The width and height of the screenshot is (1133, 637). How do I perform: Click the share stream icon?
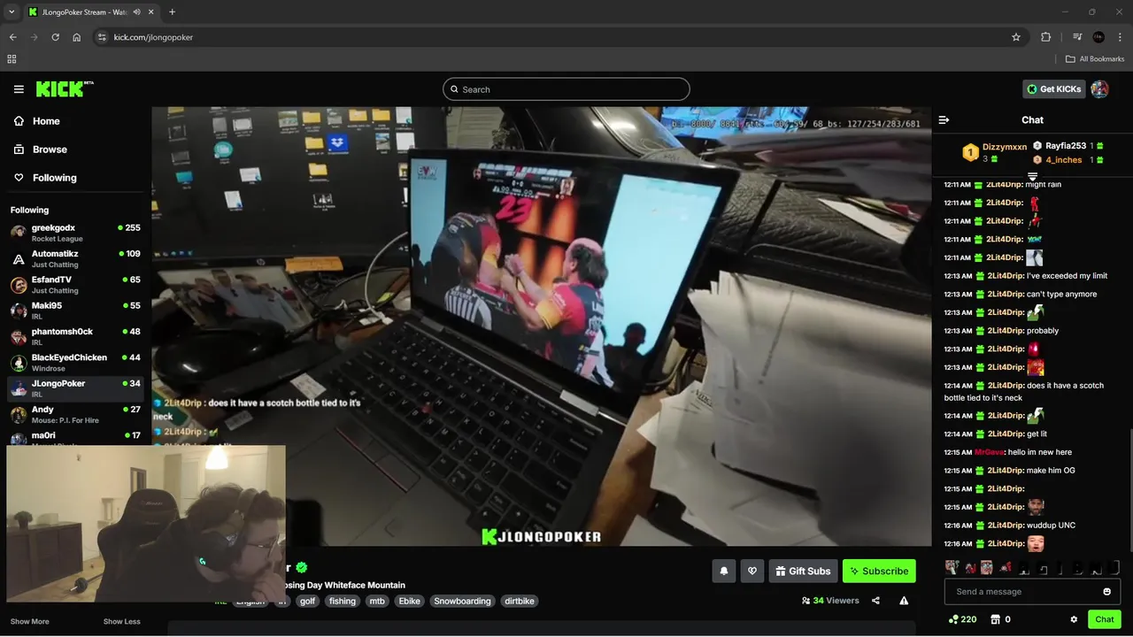[x=875, y=601]
